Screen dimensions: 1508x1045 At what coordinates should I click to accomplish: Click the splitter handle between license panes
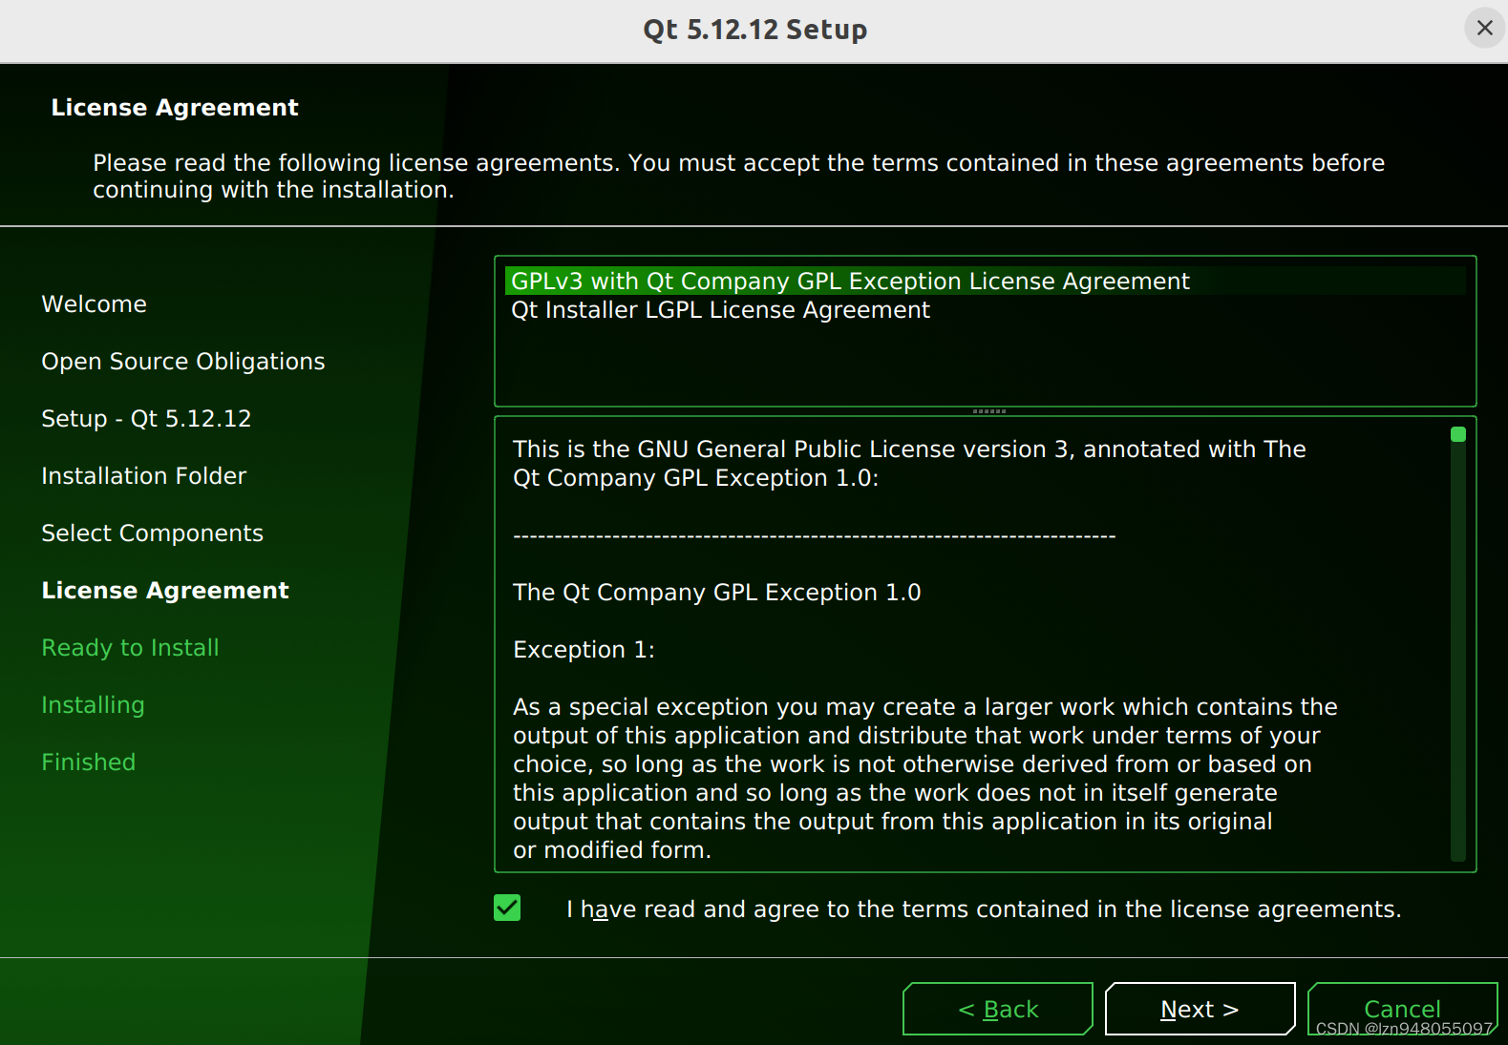click(988, 411)
